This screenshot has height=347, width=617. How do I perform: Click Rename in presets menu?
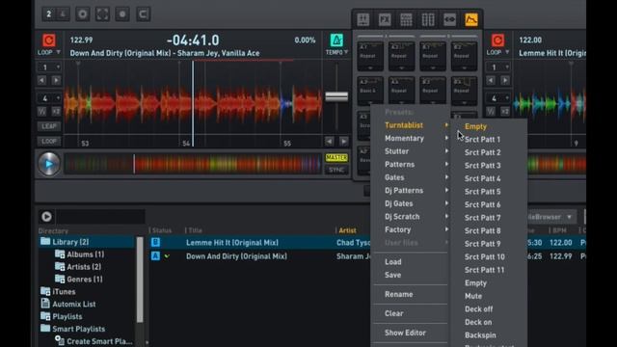pos(398,294)
